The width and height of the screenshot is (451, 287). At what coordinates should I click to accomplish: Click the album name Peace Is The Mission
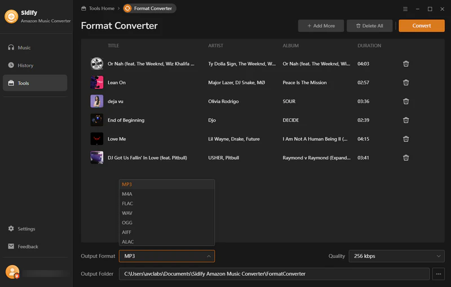[x=304, y=82]
